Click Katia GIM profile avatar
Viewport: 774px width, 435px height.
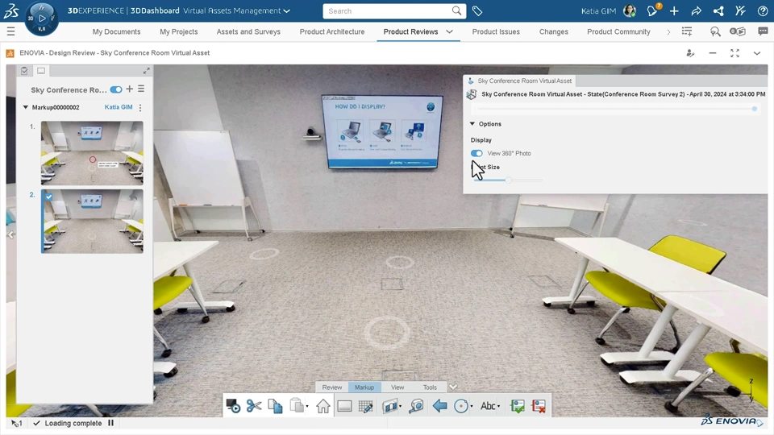click(630, 10)
